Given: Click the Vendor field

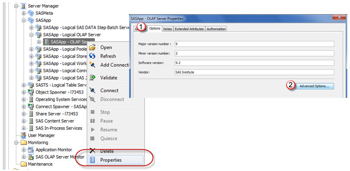Looking at the screenshot, I should [x=255, y=72].
